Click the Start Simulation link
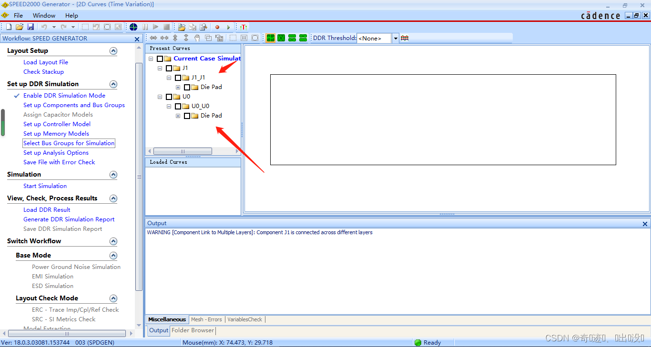This screenshot has height=347, width=651. tap(45, 186)
